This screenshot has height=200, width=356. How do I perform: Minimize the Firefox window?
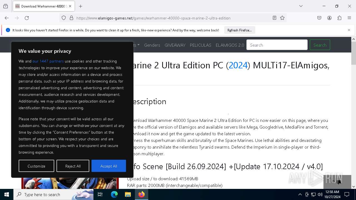click(x=324, y=6)
